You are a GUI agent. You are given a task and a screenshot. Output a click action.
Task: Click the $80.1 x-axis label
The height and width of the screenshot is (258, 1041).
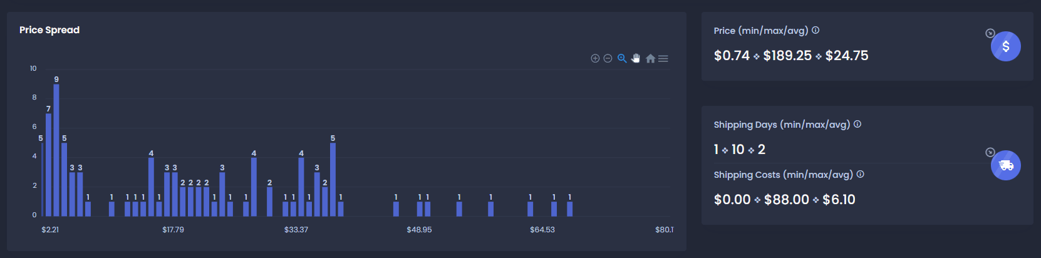tap(665, 230)
